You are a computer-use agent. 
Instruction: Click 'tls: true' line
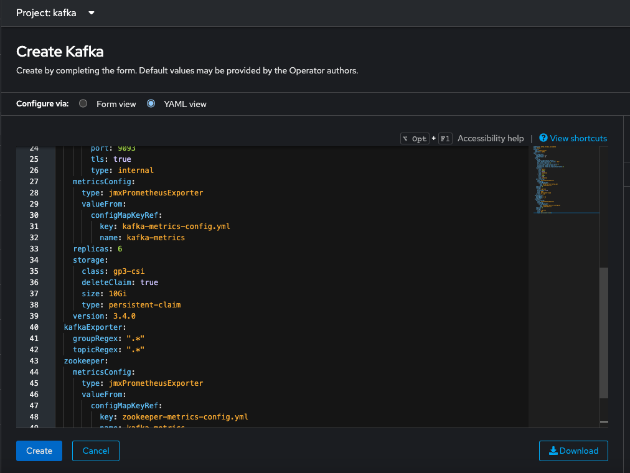(110, 159)
